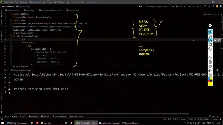Viewport: 223px width, 125px height.
Task: Click the lightbulb icon atop annotation toolbar
Action: 210,26
